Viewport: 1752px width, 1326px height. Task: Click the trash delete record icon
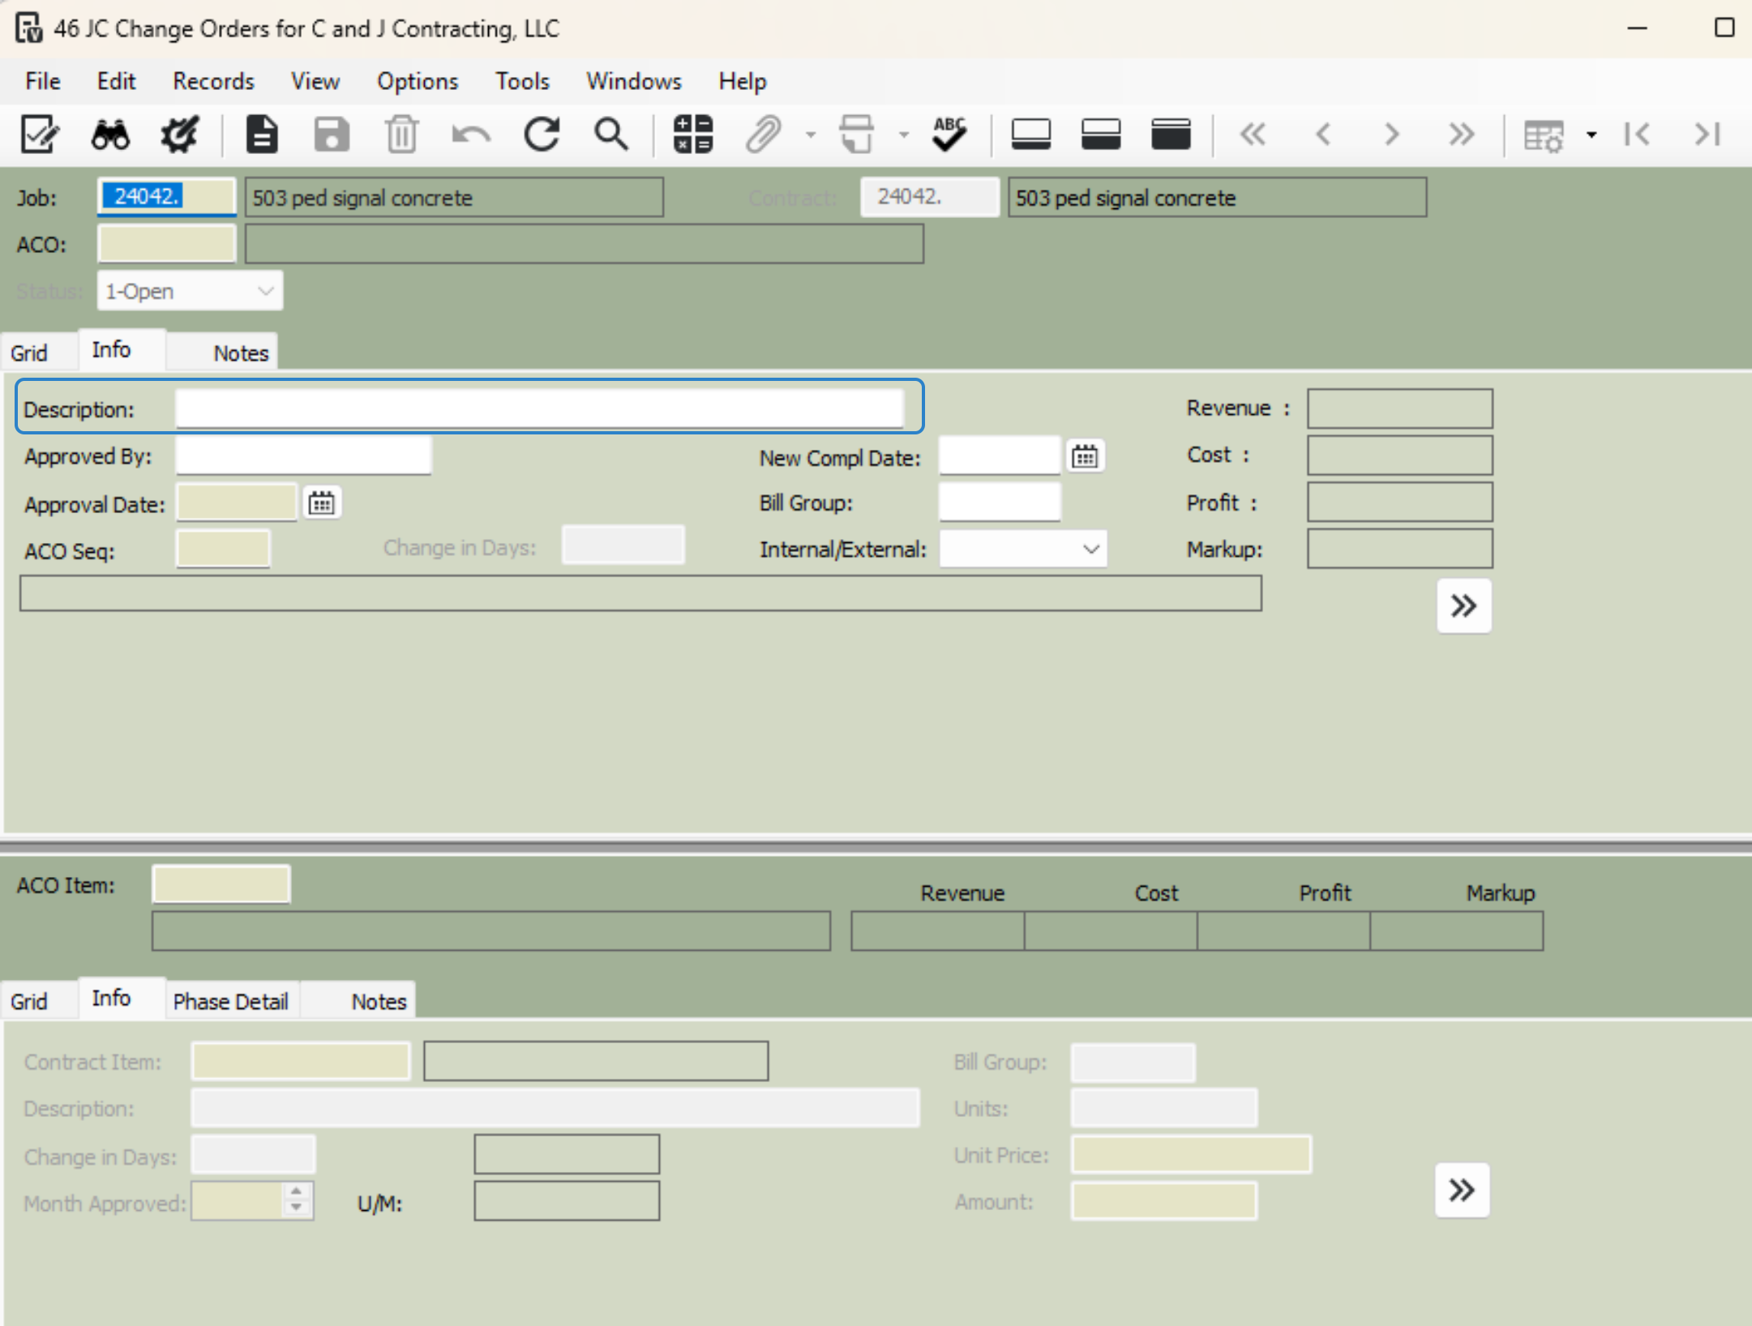click(x=401, y=135)
